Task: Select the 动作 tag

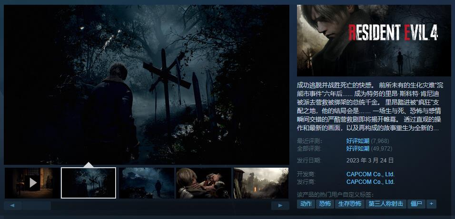Action: pyautogui.click(x=306, y=204)
